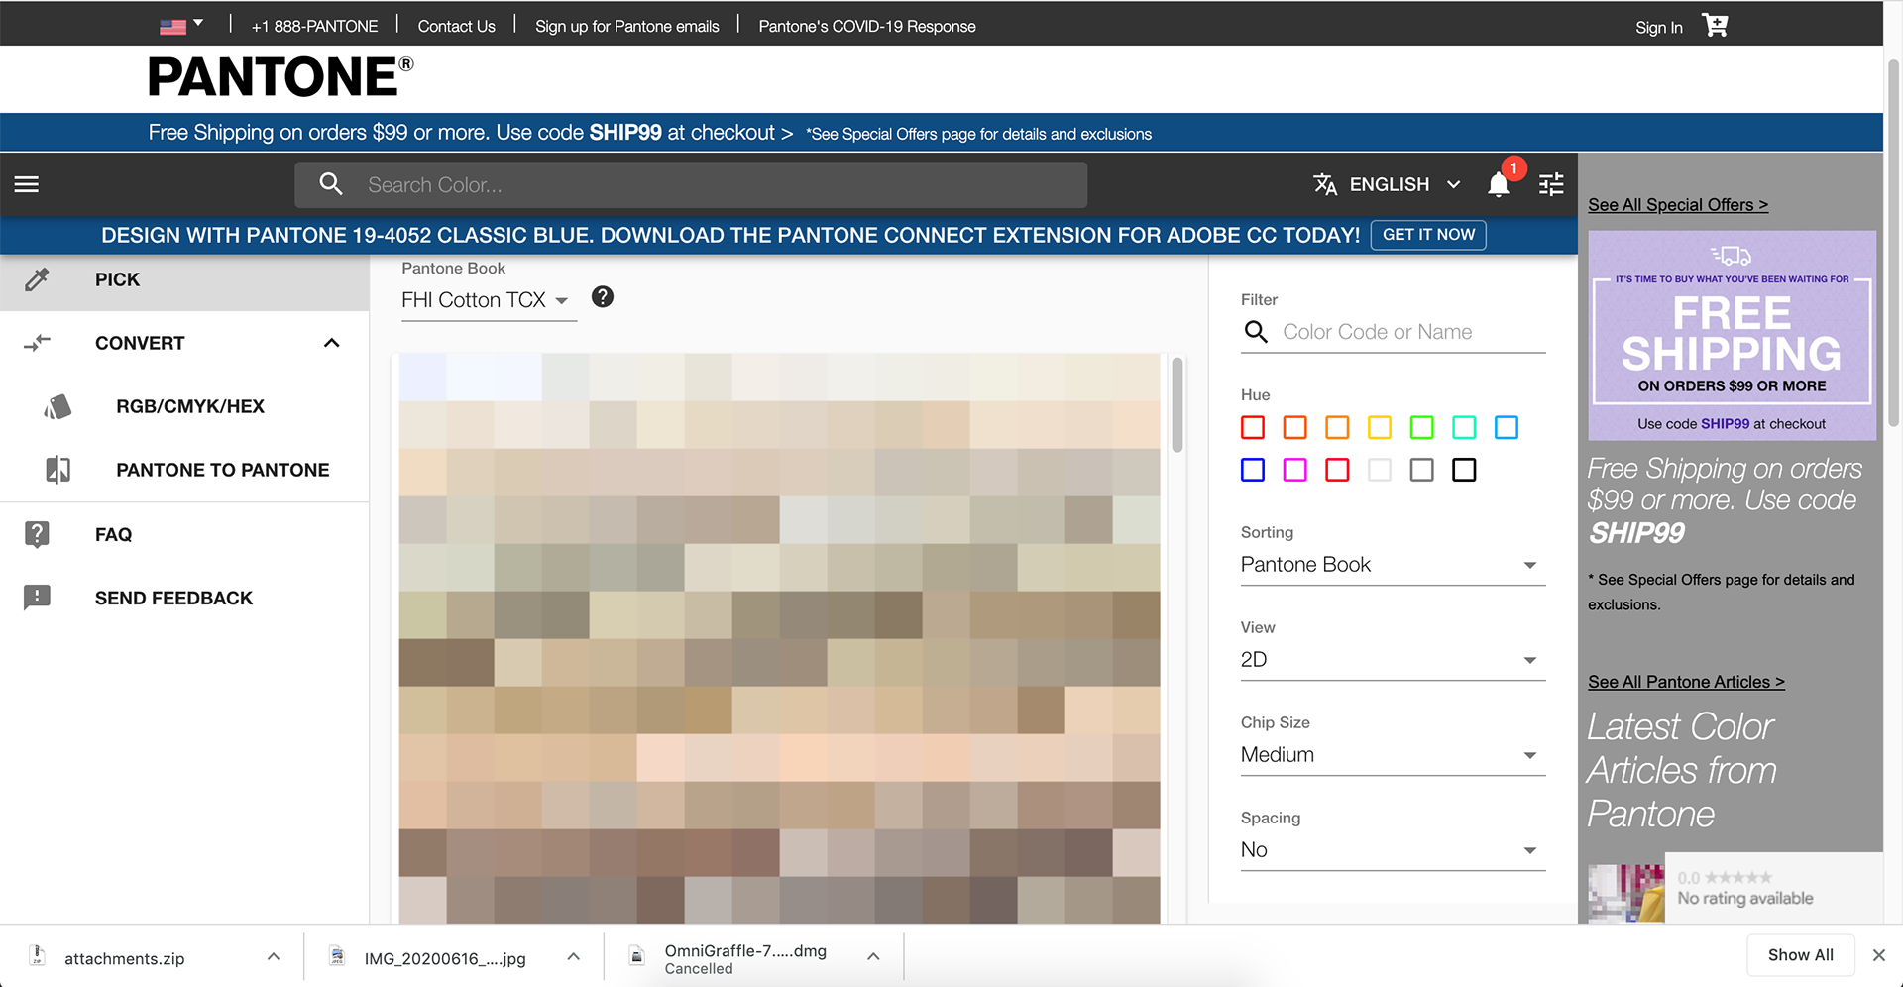1903x987 pixels.
Task: Open the Sorting Pantone Book dropdown
Action: coord(1393,565)
